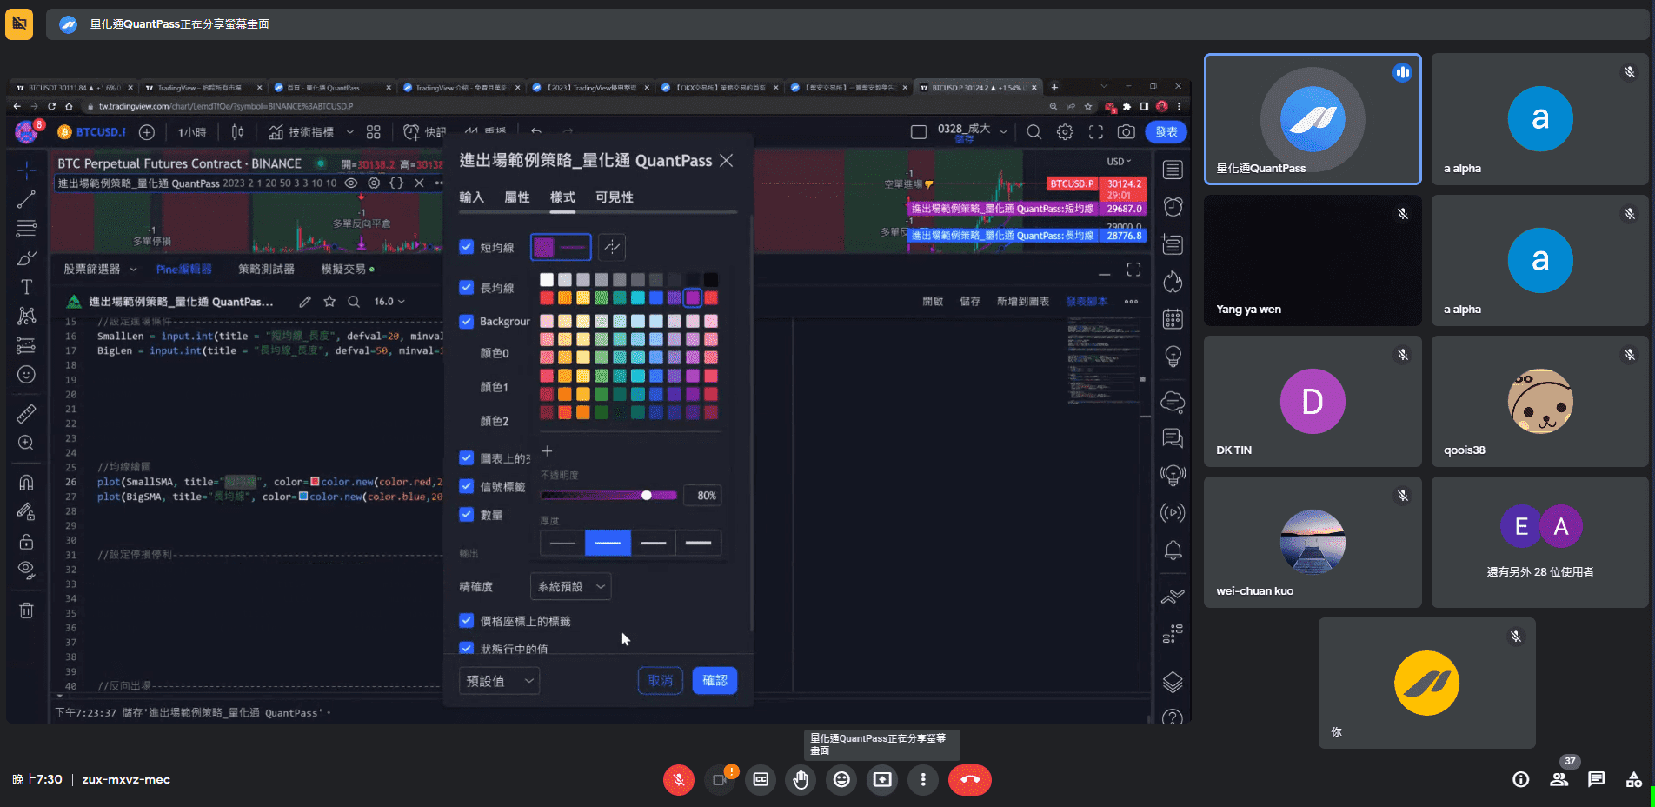Uncheck the 長均線 checkbox
The width and height of the screenshot is (1655, 807).
(467, 287)
